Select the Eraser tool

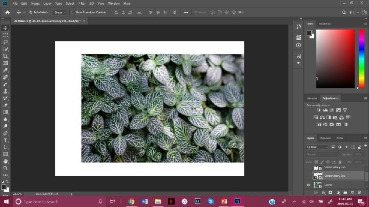[5, 105]
